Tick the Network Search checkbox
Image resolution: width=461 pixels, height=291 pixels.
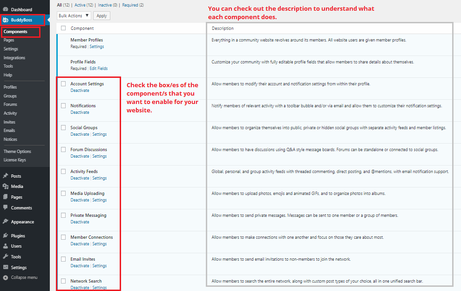[63, 281]
